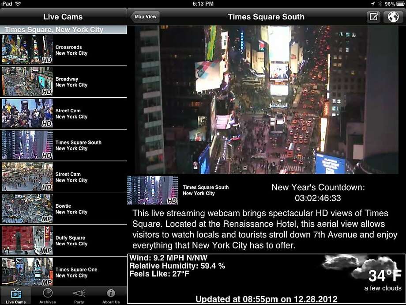Tap the compose/edit icon in header
The height and width of the screenshot is (305, 406).
[x=374, y=17]
